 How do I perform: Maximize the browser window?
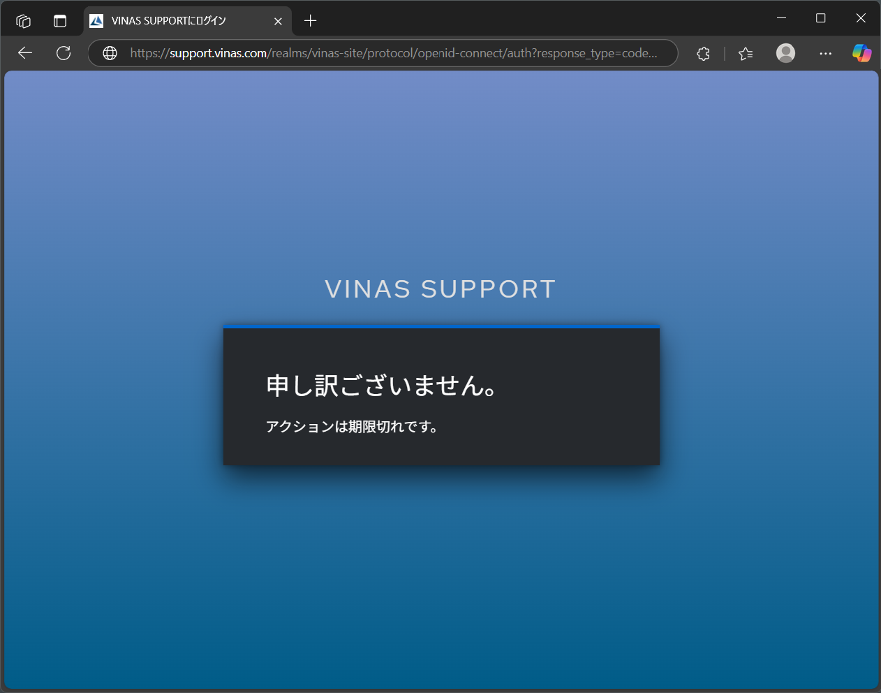coord(821,18)
